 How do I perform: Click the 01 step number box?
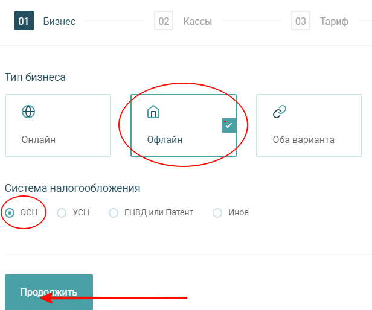(24, 21)
